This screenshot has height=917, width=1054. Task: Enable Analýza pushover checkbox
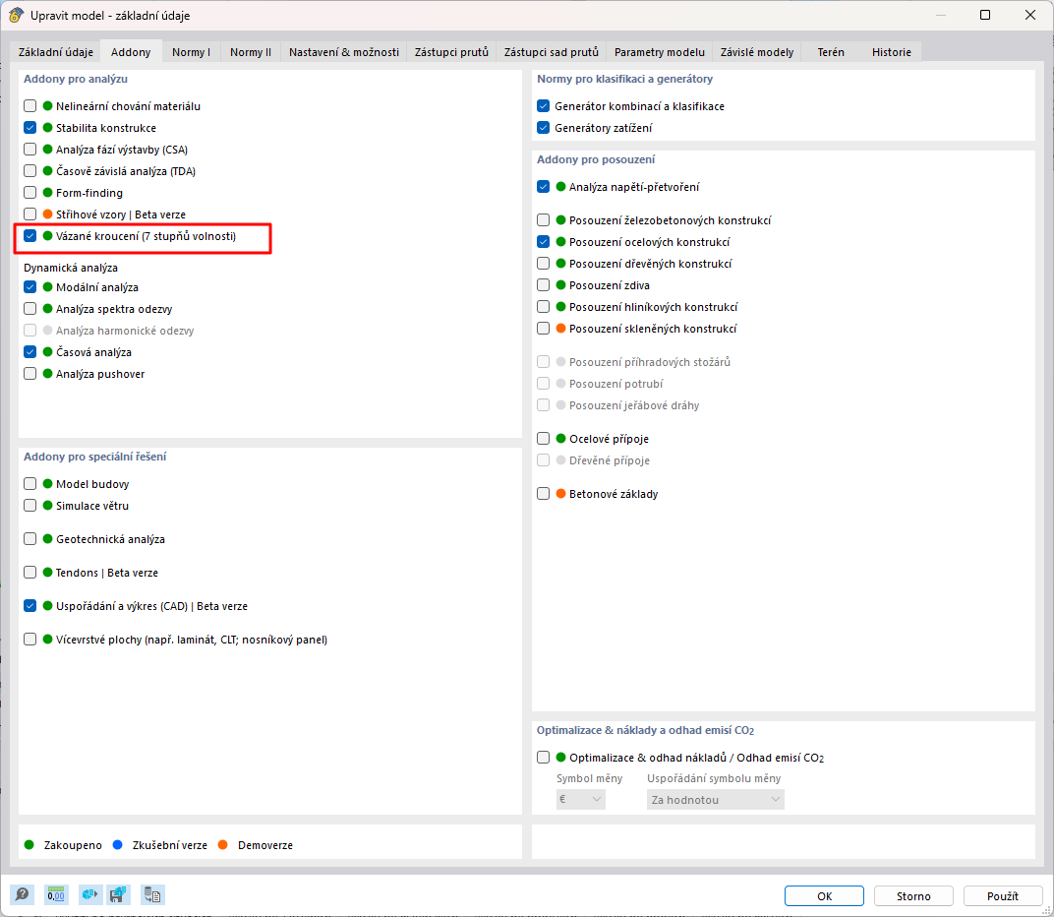30,374
